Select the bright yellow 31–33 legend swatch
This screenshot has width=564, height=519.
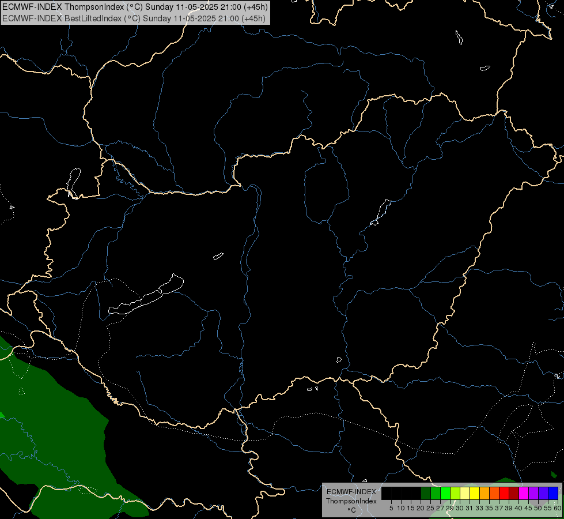click(475, 493)
